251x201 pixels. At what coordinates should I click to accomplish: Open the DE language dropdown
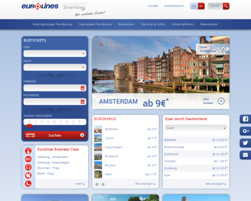[x=197, y=6]
